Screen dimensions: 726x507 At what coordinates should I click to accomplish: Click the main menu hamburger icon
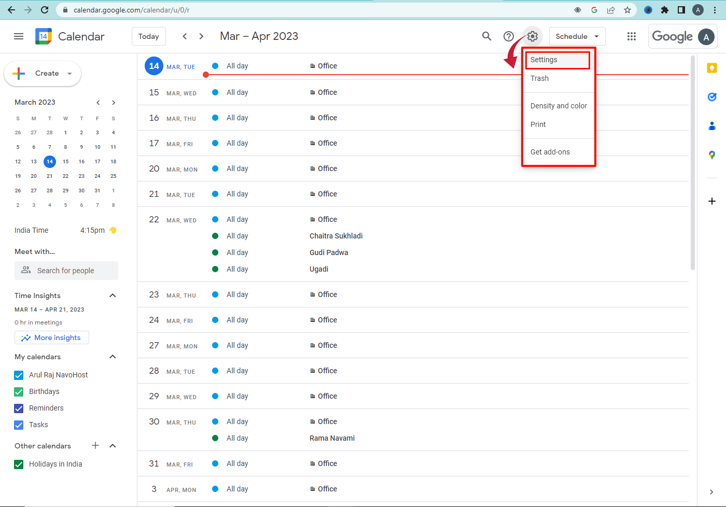pos(19,36)
